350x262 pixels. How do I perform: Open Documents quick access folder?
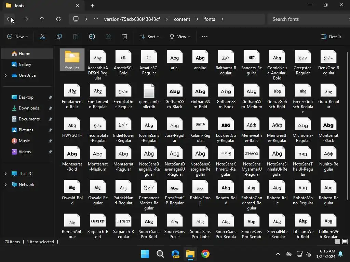pyautogui.click(x=27, y=119)
